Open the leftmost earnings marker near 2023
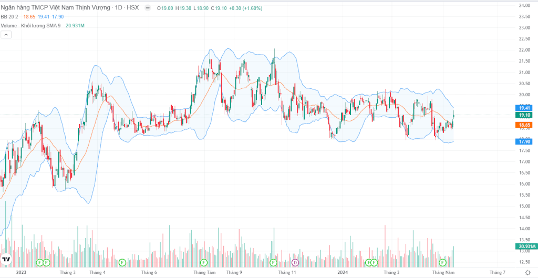 tap(39, 263)
